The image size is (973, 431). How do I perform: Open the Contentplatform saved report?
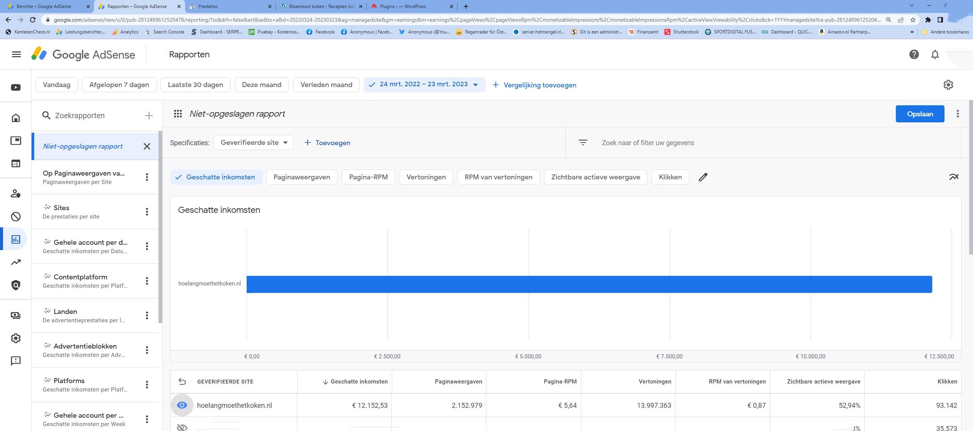coord(95,281)
